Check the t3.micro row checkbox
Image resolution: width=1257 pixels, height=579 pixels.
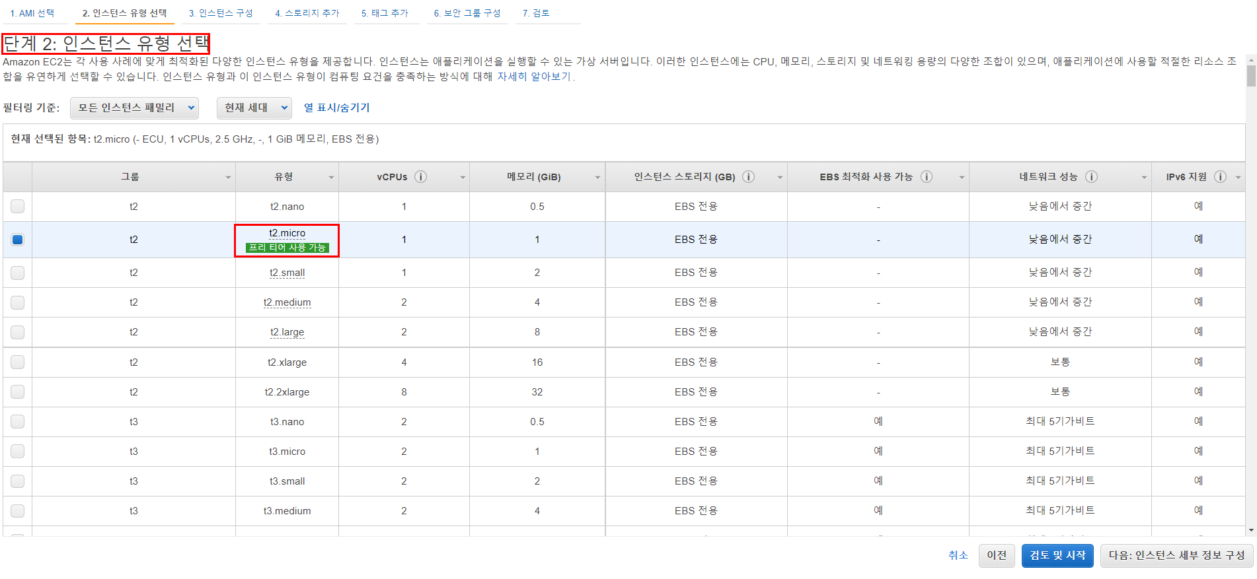click(18, 452)
